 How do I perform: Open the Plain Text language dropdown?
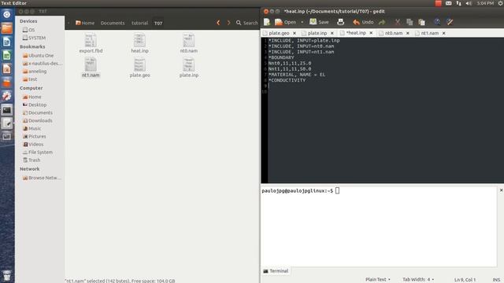coord(378,280)
